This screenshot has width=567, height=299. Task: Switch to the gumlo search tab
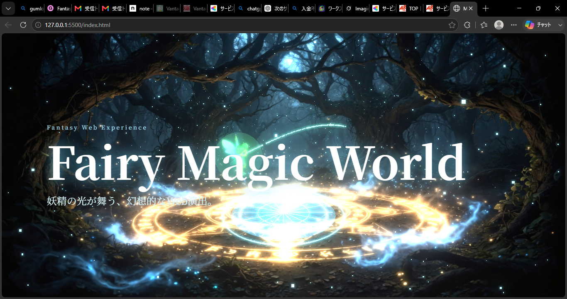[32, 8]
